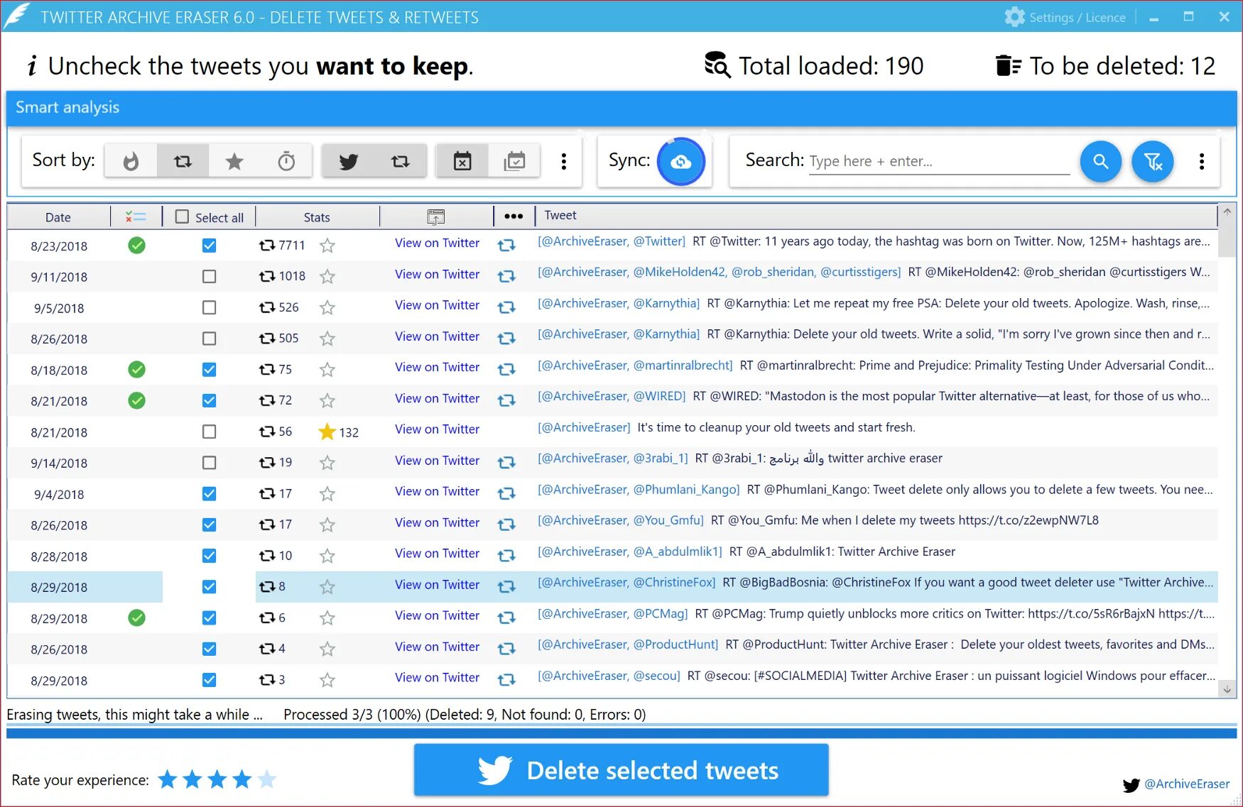Click retweet icon on @WIRED tweet row

[506, 400]
